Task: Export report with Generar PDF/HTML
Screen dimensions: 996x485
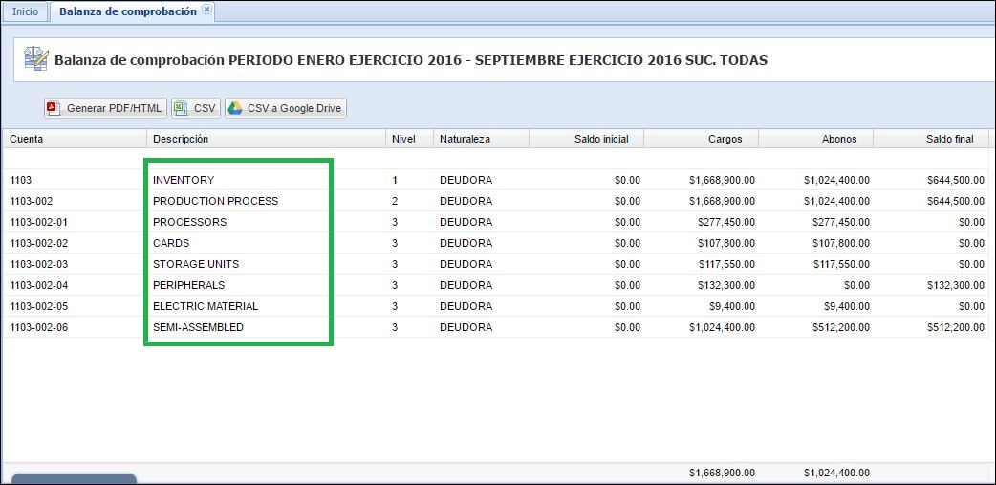Action: coord(105,108)
